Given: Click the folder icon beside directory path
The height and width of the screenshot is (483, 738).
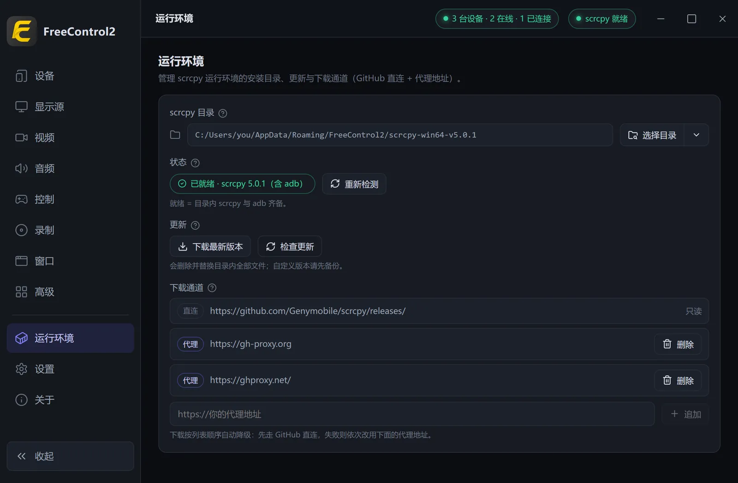Looking at the screenshot, I should pos(175,135).
